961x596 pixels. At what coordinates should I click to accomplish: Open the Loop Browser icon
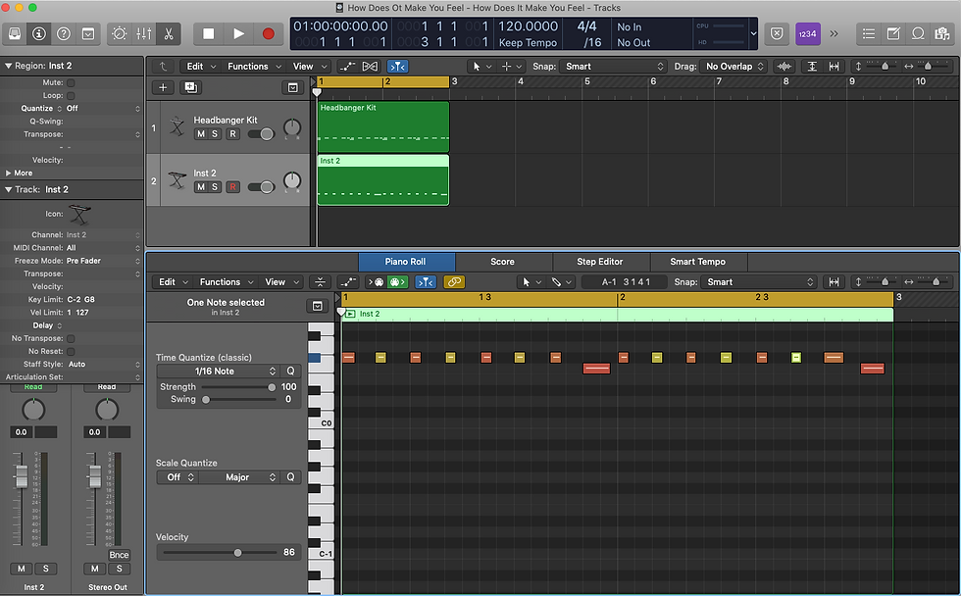918,33
